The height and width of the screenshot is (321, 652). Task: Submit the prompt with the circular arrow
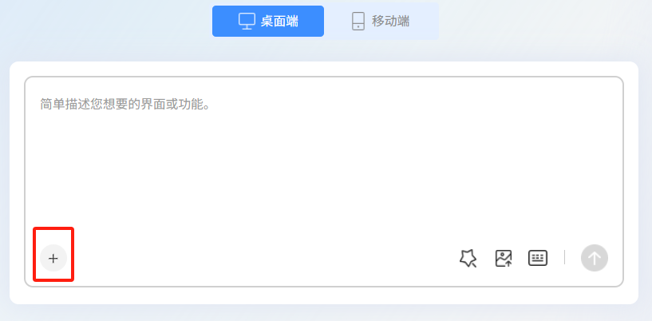[x=595, y=258]
